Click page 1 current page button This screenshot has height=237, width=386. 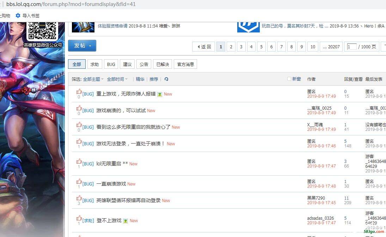[221, 47]
